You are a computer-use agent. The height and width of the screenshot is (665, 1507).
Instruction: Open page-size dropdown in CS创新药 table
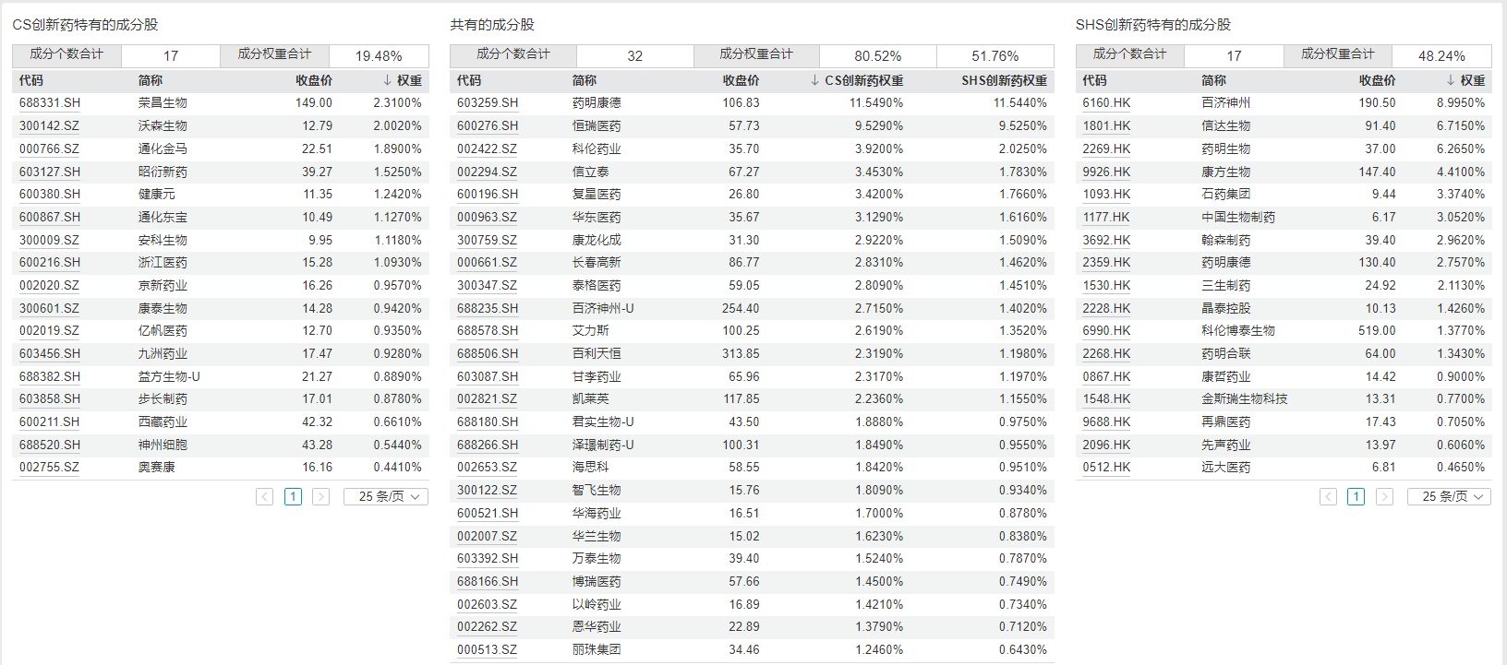click(x=386, y=497)
